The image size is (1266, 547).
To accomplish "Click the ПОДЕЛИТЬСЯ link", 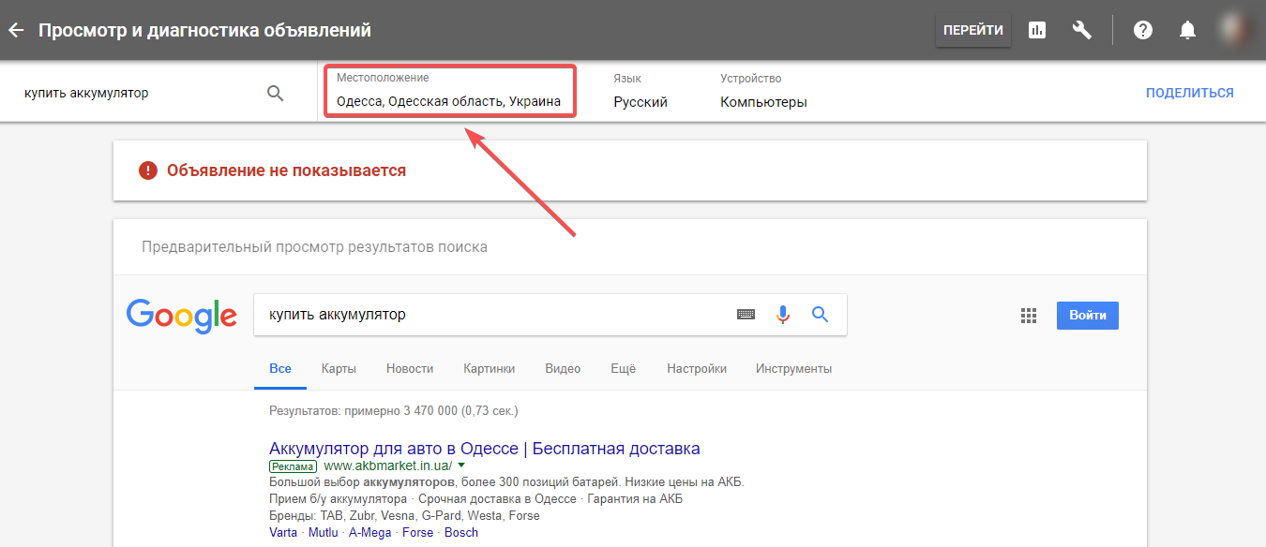I will [1190, 93].
